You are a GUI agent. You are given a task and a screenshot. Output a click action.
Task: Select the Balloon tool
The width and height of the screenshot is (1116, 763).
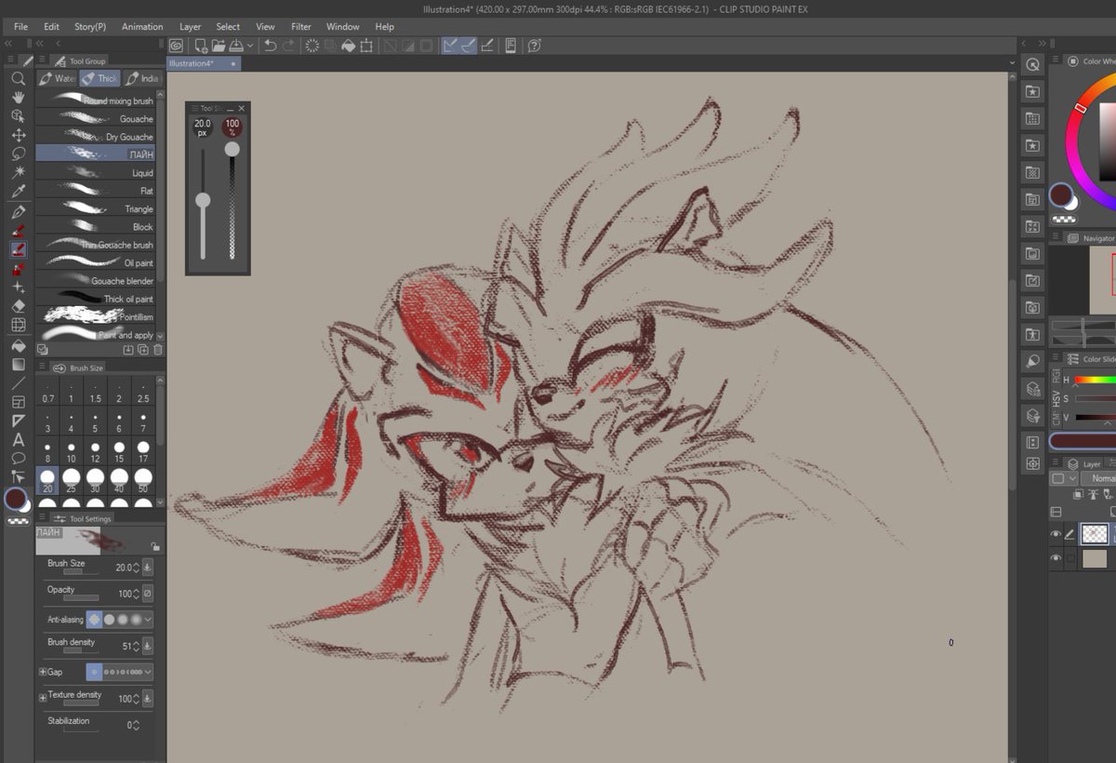click(18, 459)
